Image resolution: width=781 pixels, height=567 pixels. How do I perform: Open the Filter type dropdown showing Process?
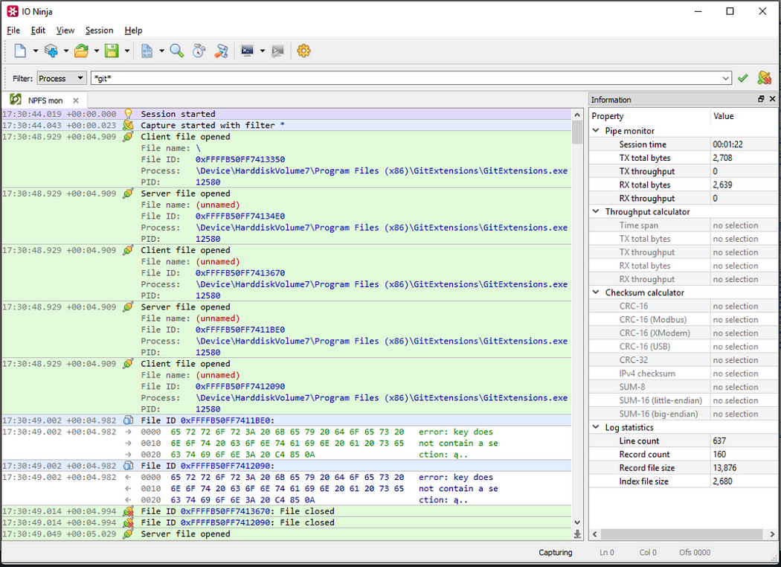[x=62, y=77]
